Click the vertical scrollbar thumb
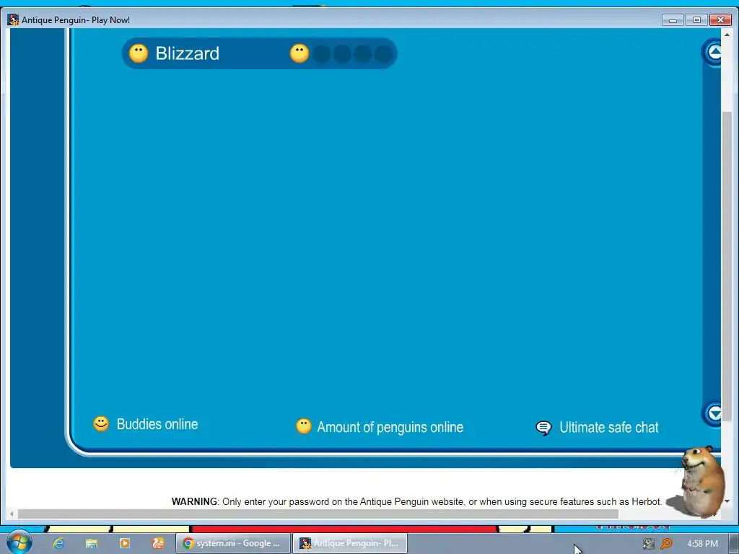 [x=727, y=266]
